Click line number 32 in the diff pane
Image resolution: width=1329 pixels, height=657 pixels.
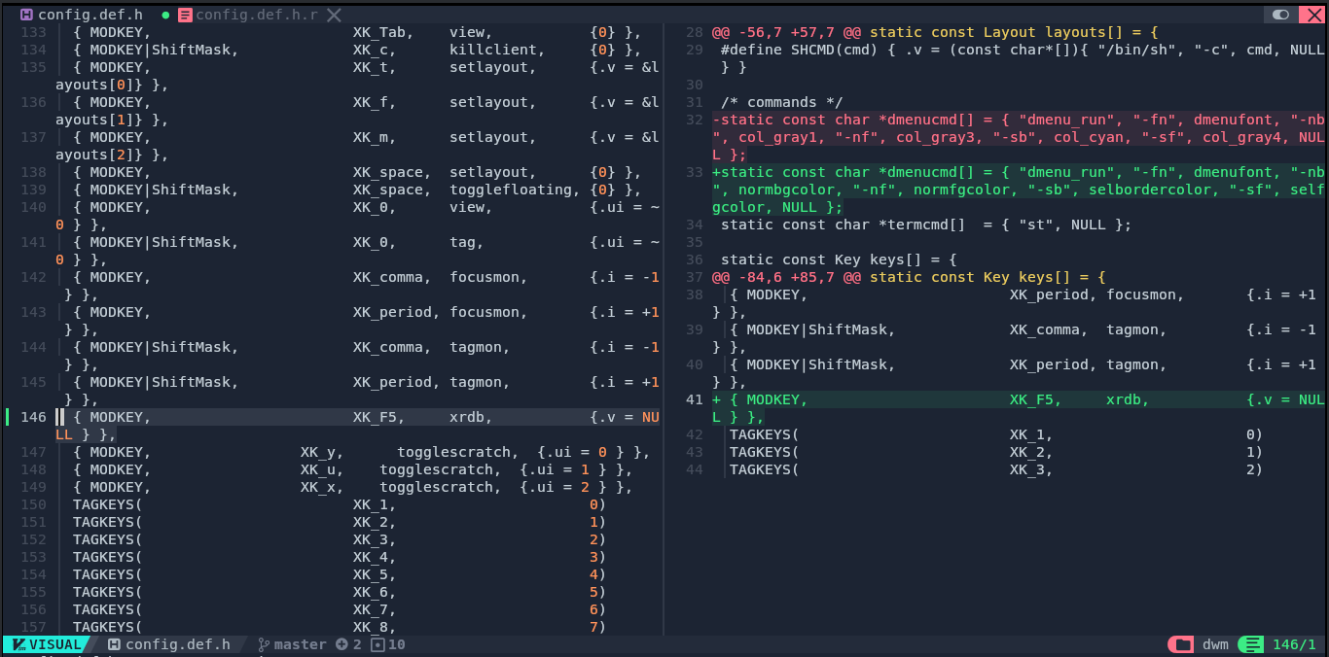694,120
